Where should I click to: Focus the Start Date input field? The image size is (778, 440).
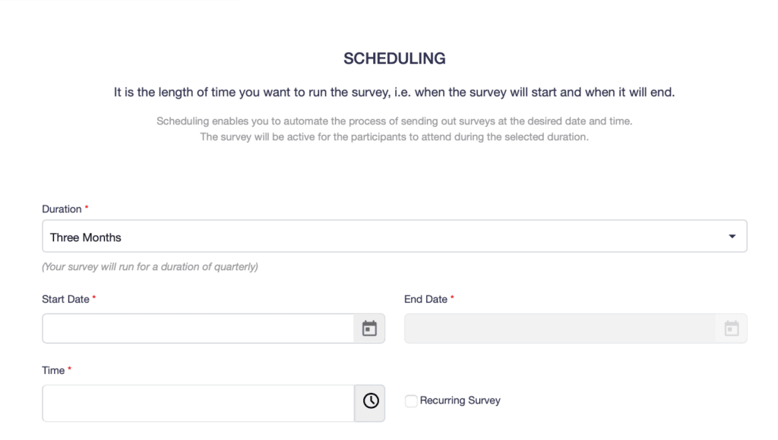coord(198,328)
